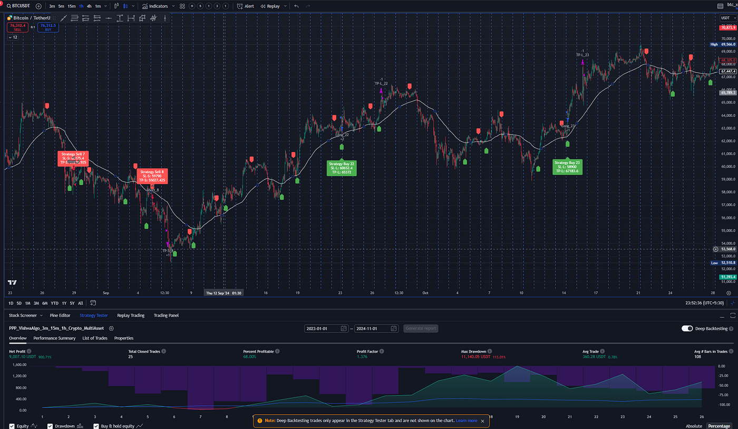Show info for Percent Profitable
738x429 pixels.
pos(277,351)
